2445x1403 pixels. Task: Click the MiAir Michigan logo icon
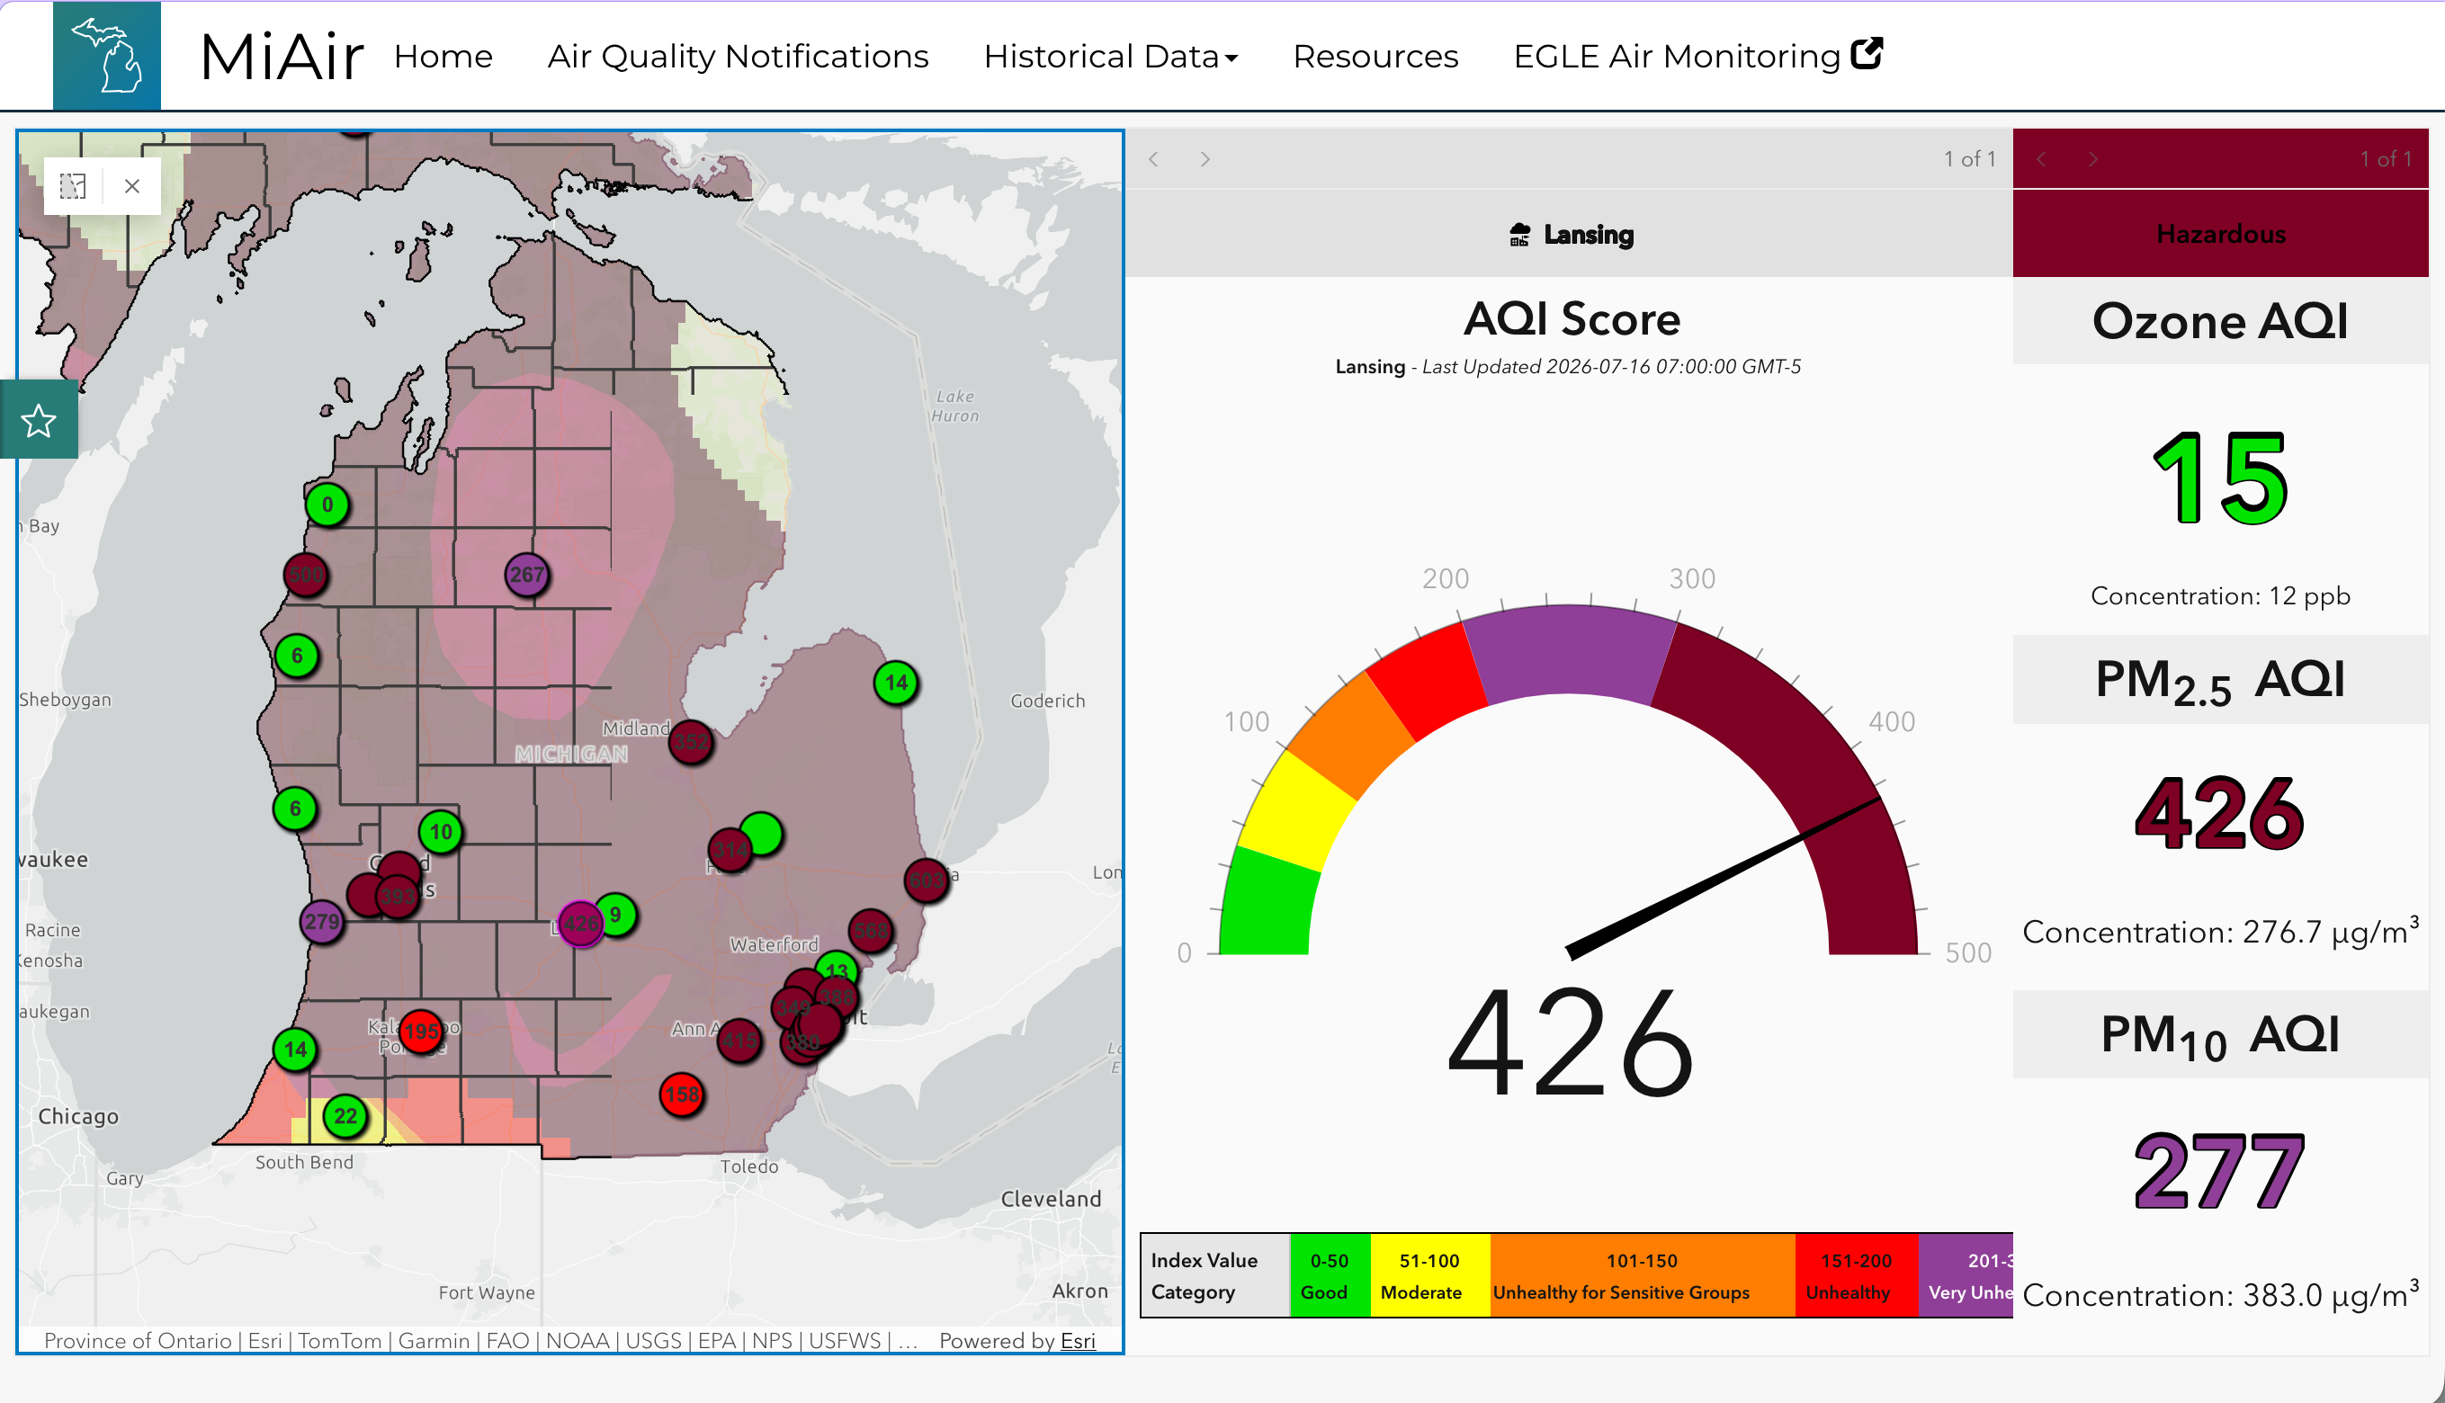[x=106, y=55]
